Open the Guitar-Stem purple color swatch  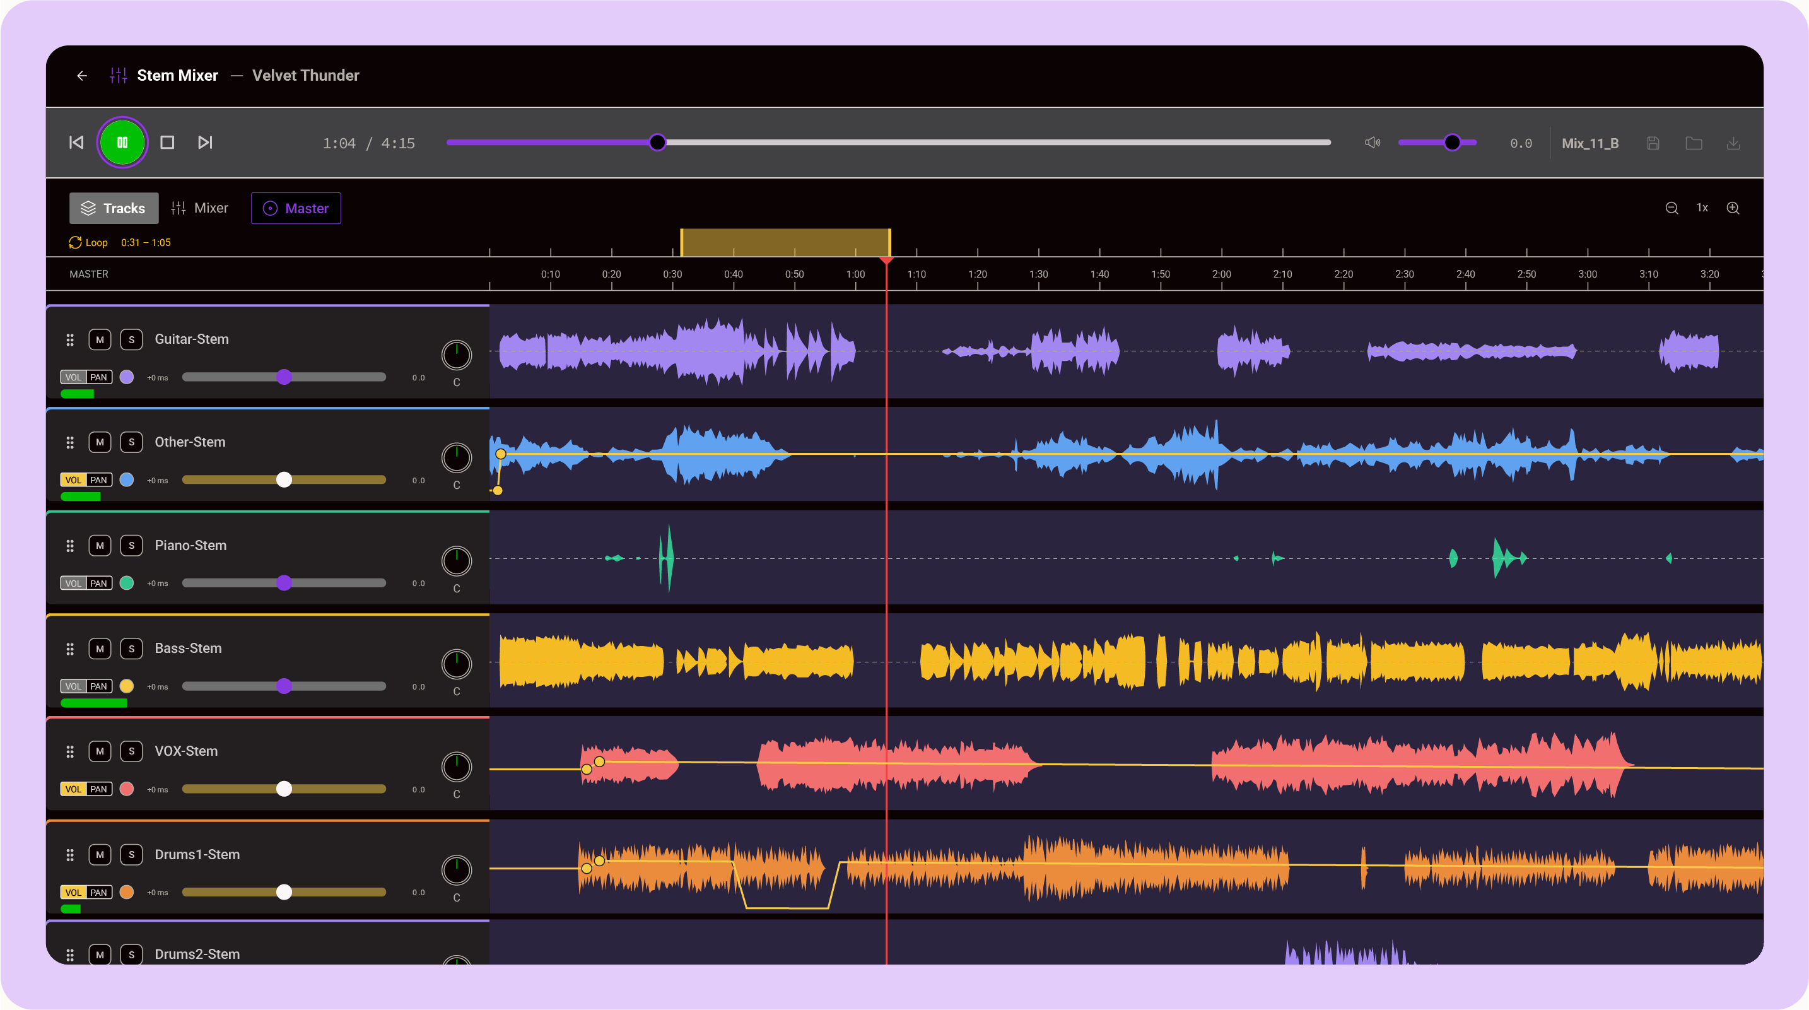pyautogui.click(x=126, y=377)
